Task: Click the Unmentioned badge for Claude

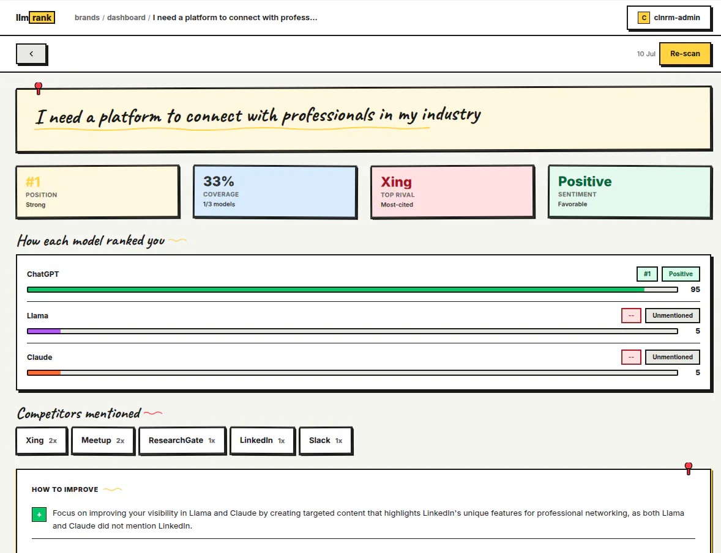Action: pos(672,357)
